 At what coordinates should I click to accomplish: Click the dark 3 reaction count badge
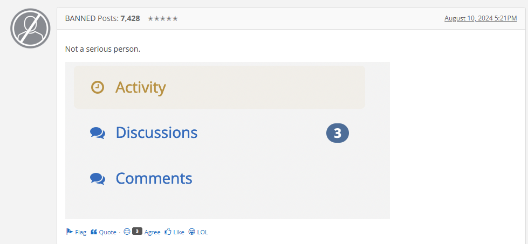137,231
